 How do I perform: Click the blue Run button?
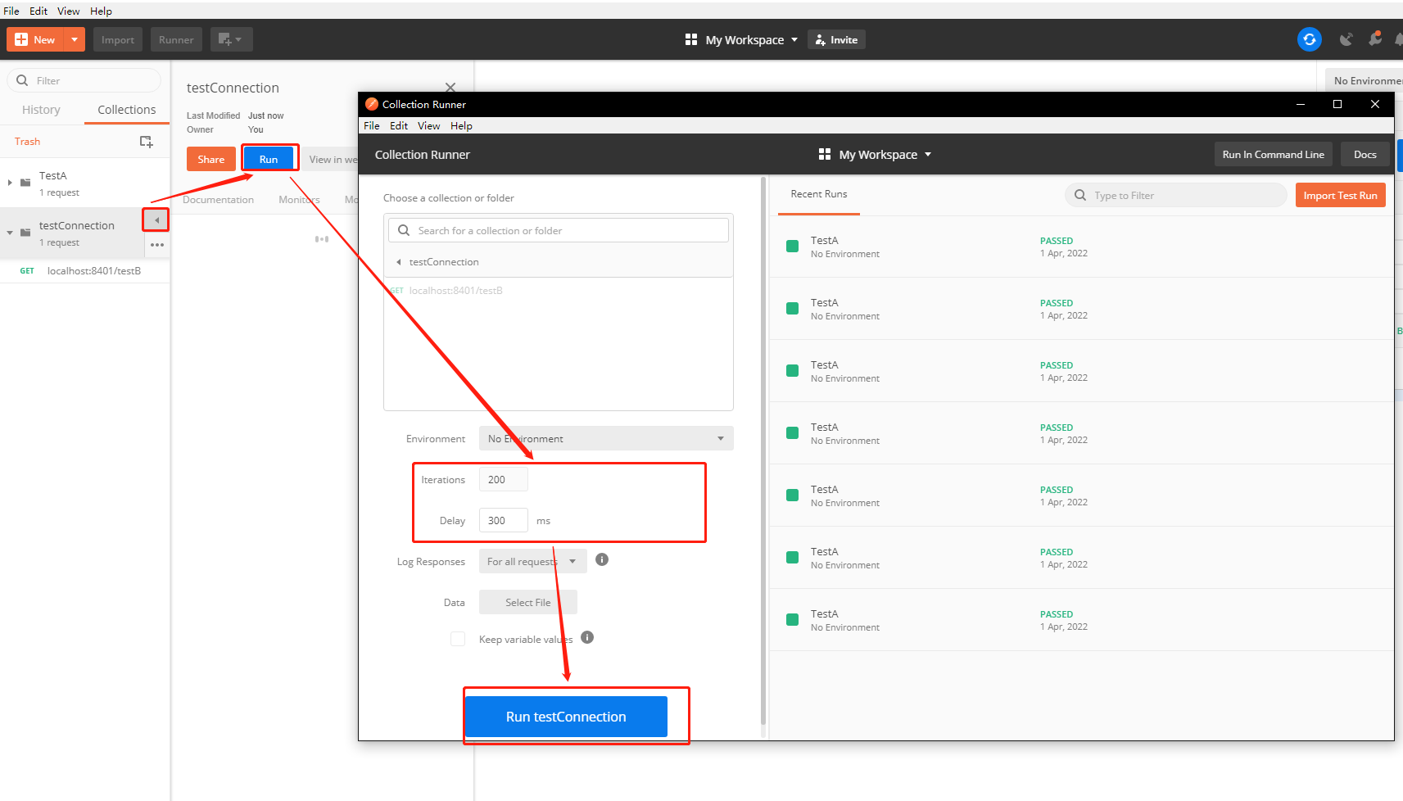tap(269, 159)
